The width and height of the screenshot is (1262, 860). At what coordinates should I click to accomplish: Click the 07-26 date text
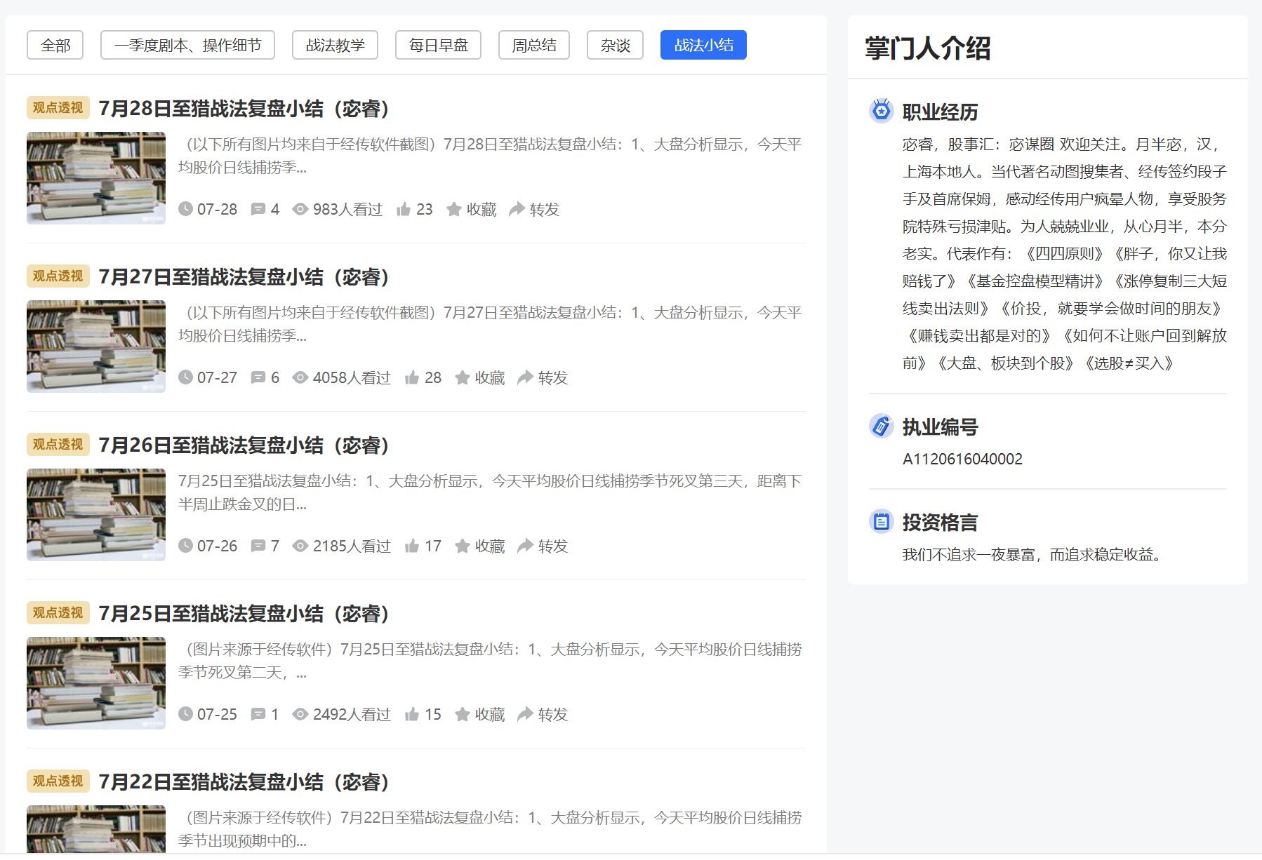tap(217, 546)
